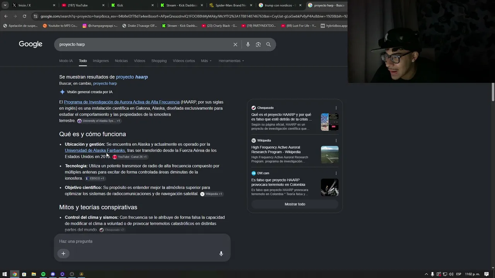This screenshot has width=495, height=278.
Task: Open the tab search dropdown in Chrome
Action: click(5, 5)
